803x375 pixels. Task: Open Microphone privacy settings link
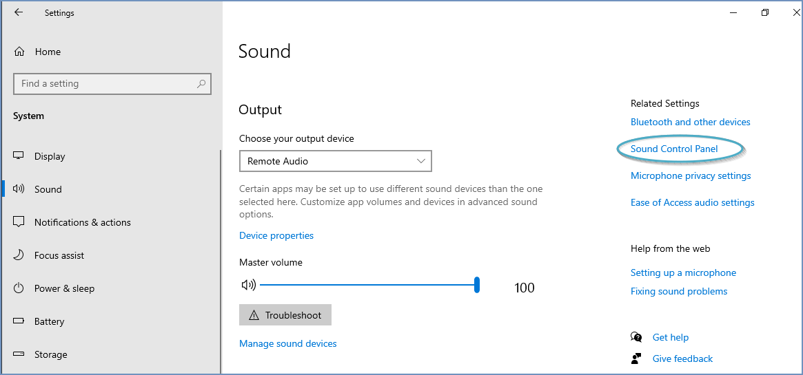pos(691,175)
